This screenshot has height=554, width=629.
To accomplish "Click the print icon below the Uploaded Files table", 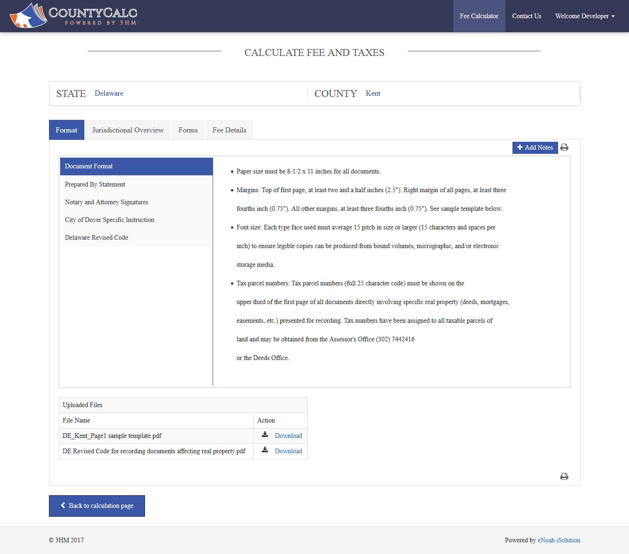I will [565, 476].
